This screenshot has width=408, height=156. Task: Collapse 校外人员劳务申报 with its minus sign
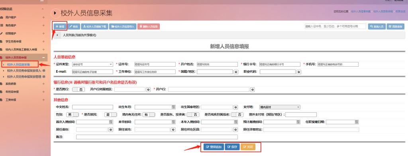(x=43, y=58)
